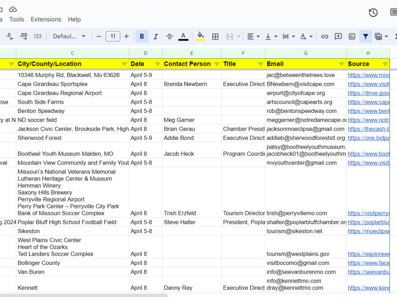Toggle italic formatting
This screenshot has height=297, width=397.
[x=156, y=36]
